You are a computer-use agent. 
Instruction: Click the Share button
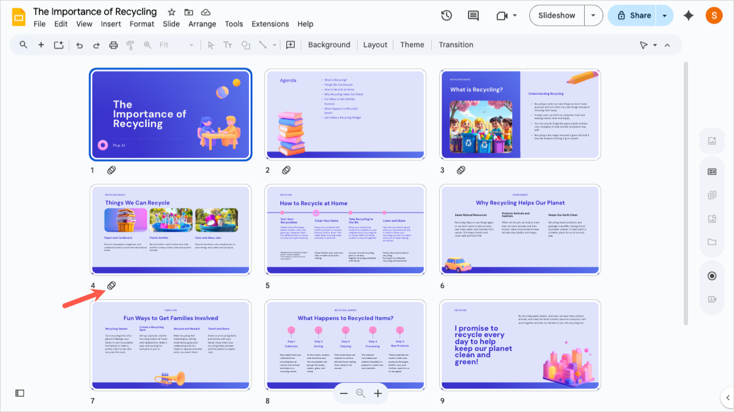(632, 15)
